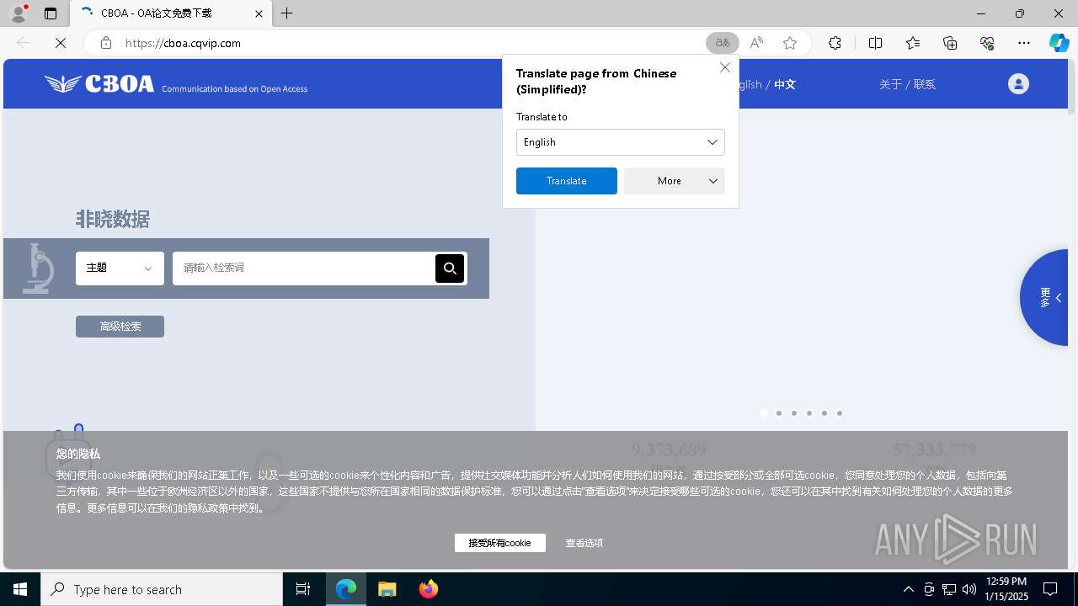This screenshot has width=1078, height=606.
Task: Open 查看选项 cookie options
Action: 584,543
